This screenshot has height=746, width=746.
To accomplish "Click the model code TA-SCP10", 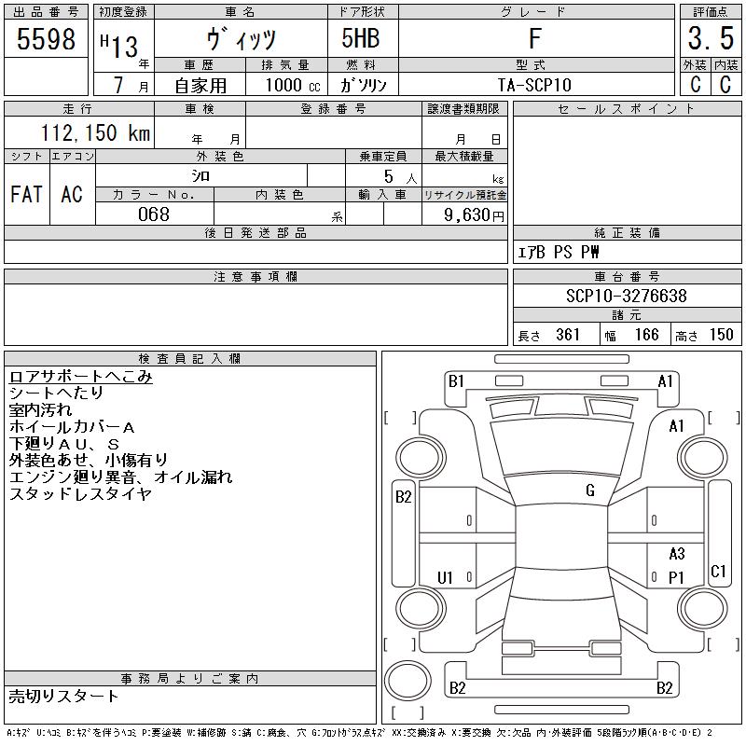I will tap(534, 85).
